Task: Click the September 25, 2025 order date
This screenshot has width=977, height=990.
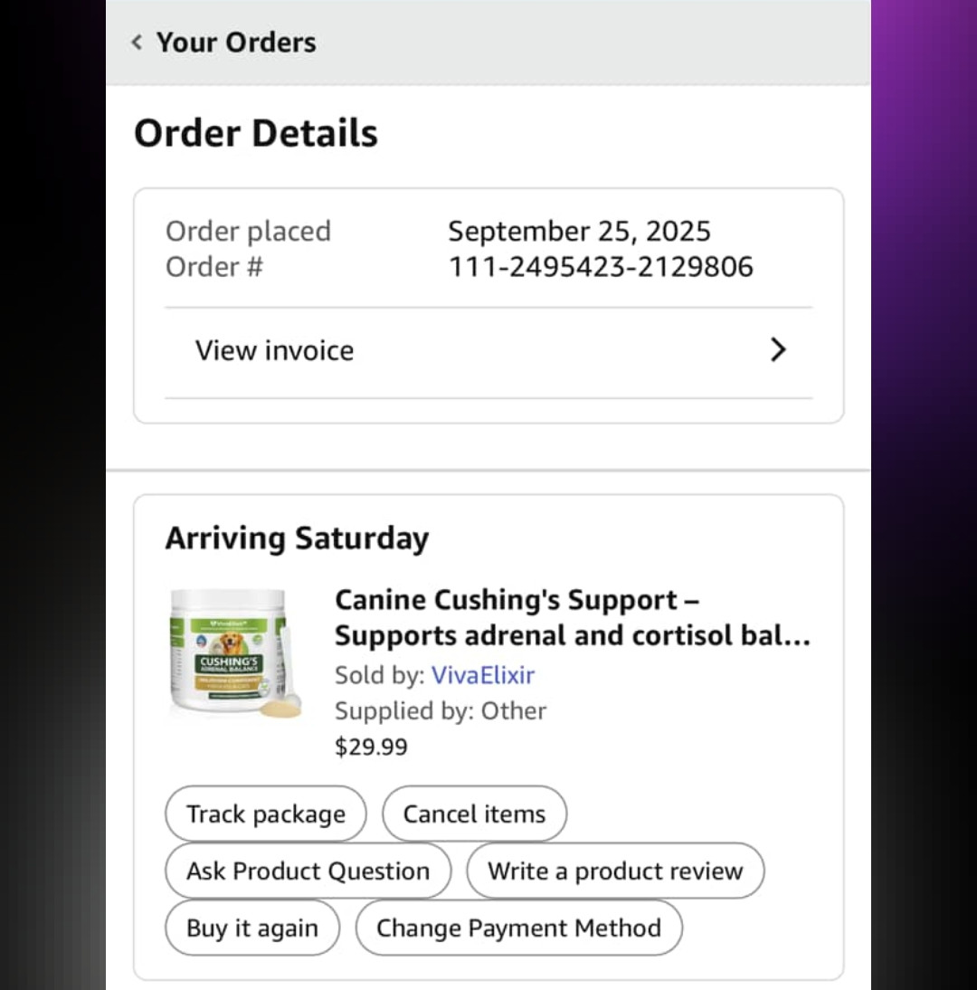Action: [x=579, y=231]
